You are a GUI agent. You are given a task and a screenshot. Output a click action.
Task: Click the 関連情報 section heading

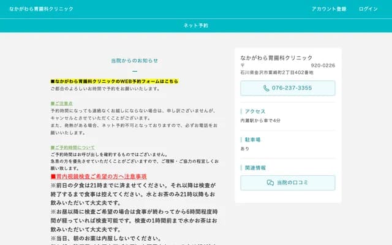(255, 167)
